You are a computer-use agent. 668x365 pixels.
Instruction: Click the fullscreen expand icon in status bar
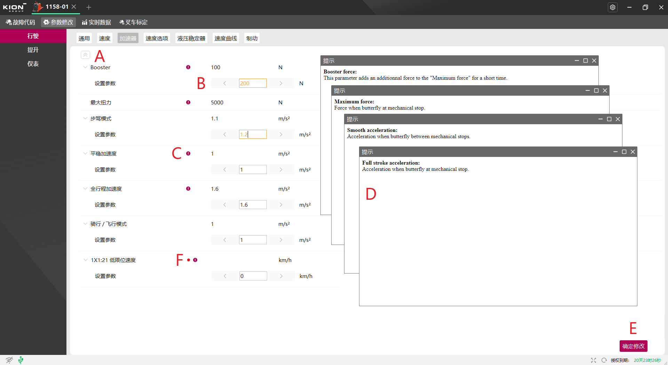(594, 360)
